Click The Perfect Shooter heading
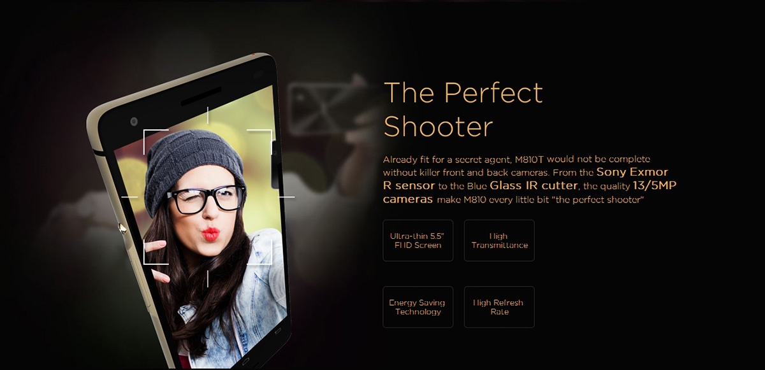 463,110
